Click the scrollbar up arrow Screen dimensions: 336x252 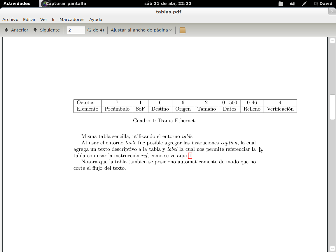click(x=332, y=41)
